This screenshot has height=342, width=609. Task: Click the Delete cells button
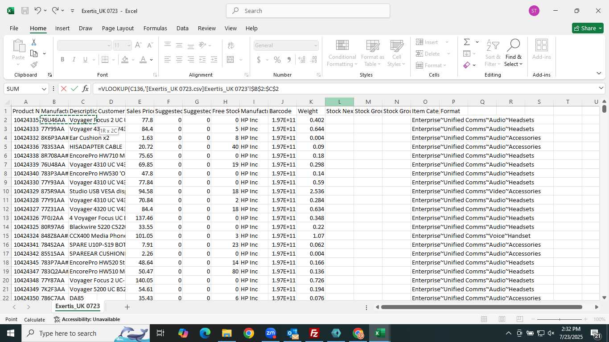[433, 53]
